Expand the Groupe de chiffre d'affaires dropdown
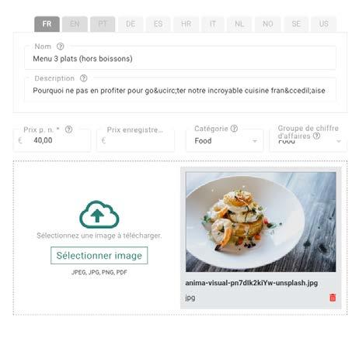The height and width of the screenshot is (348, 359). (308, 141)
